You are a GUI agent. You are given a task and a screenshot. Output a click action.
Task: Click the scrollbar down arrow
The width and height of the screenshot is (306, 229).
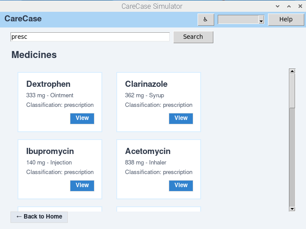click(x=292, y=209)
